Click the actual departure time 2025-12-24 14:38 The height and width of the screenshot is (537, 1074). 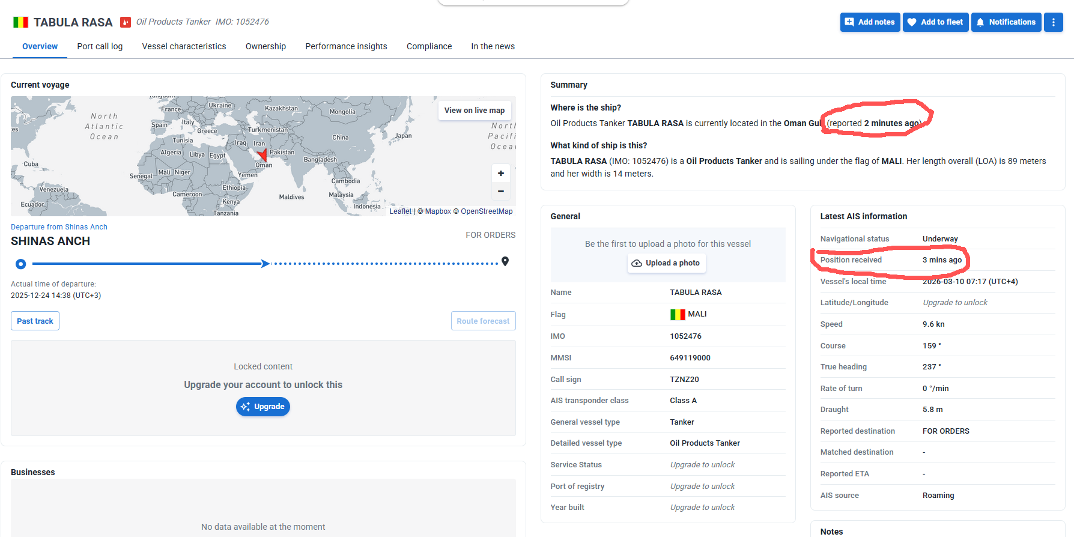tap(56, 296)
